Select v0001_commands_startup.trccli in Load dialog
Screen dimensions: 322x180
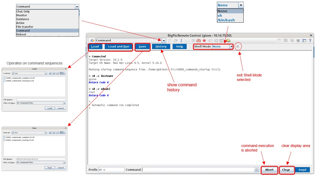point(19,80)
